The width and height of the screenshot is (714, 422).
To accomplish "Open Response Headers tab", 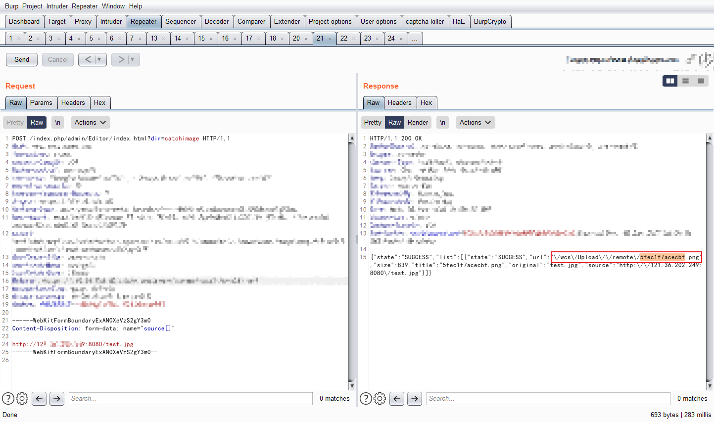I will click(400, 102).
